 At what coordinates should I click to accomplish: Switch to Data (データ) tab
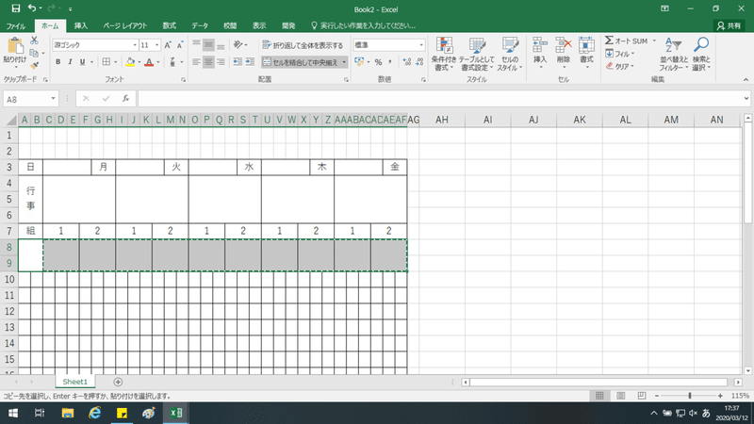(200, 25)
